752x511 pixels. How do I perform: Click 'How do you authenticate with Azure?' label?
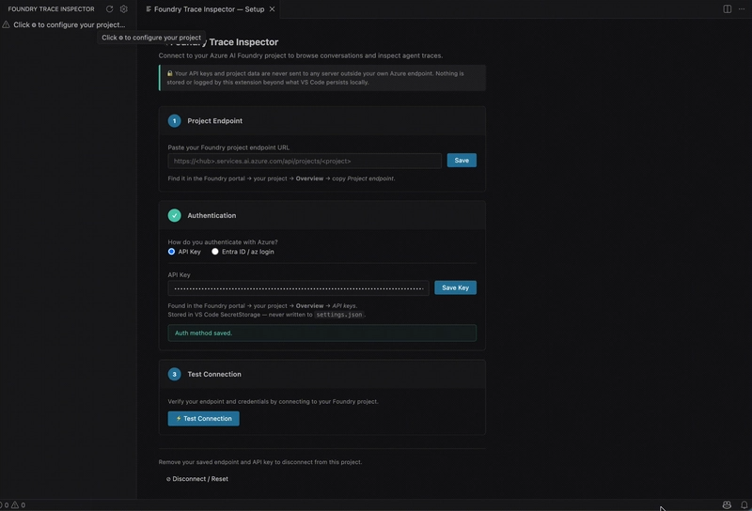click(x=223, y=242)
